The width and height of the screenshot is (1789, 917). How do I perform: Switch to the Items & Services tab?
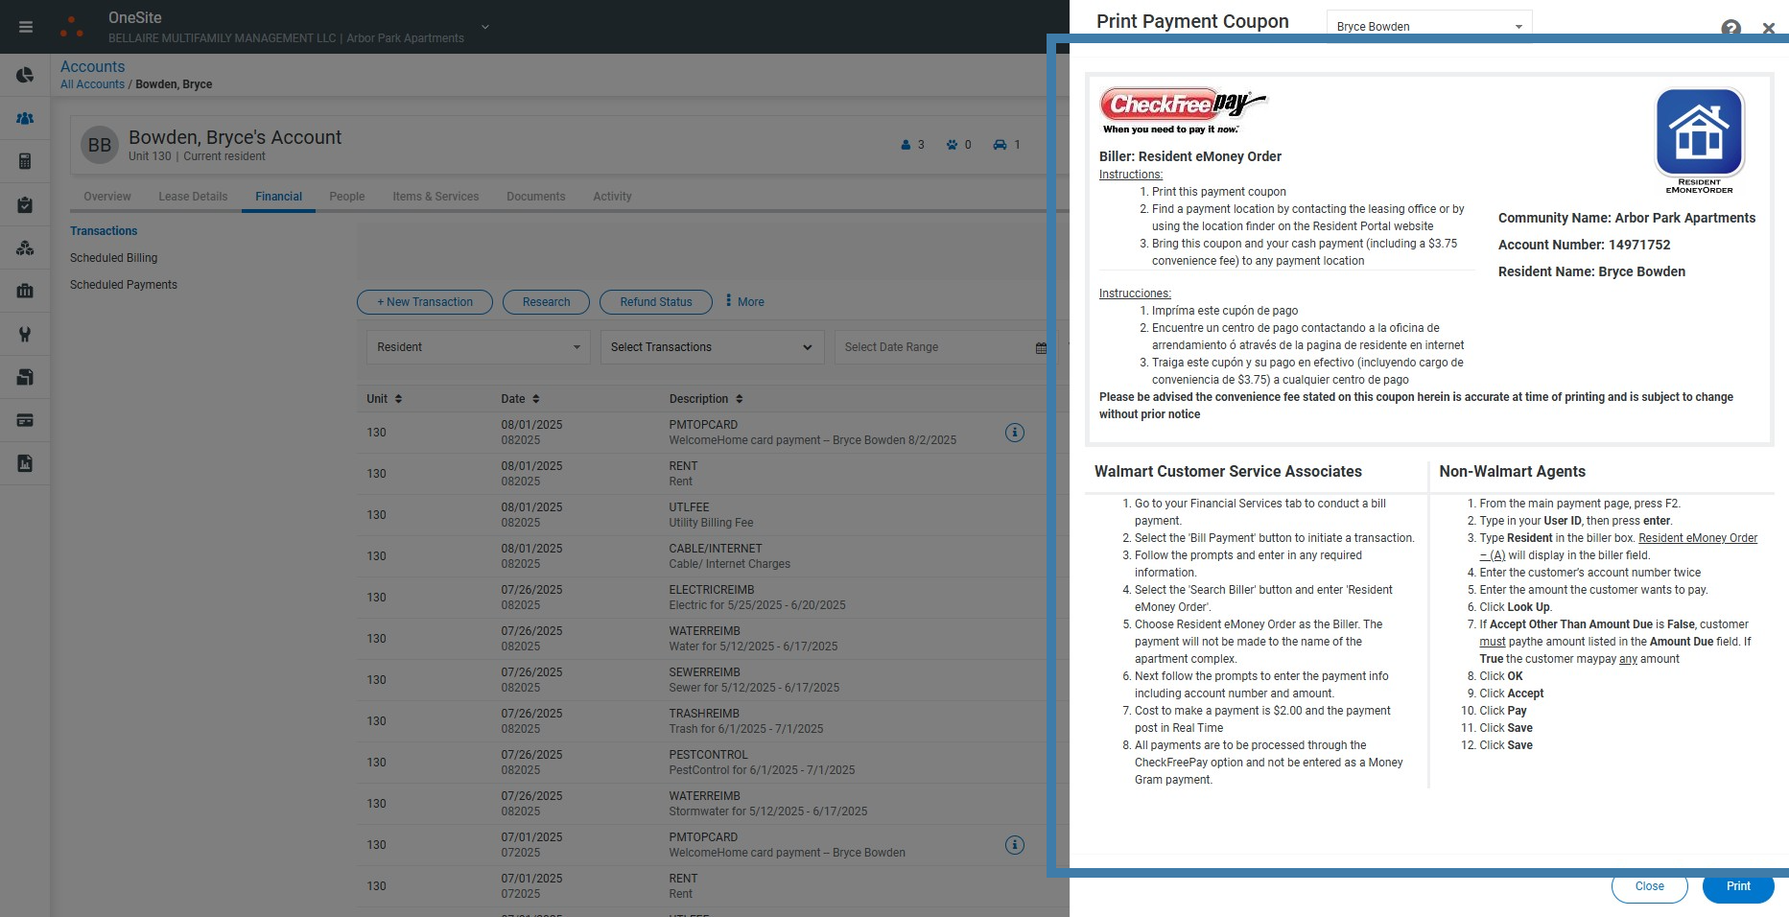(435, 197)
